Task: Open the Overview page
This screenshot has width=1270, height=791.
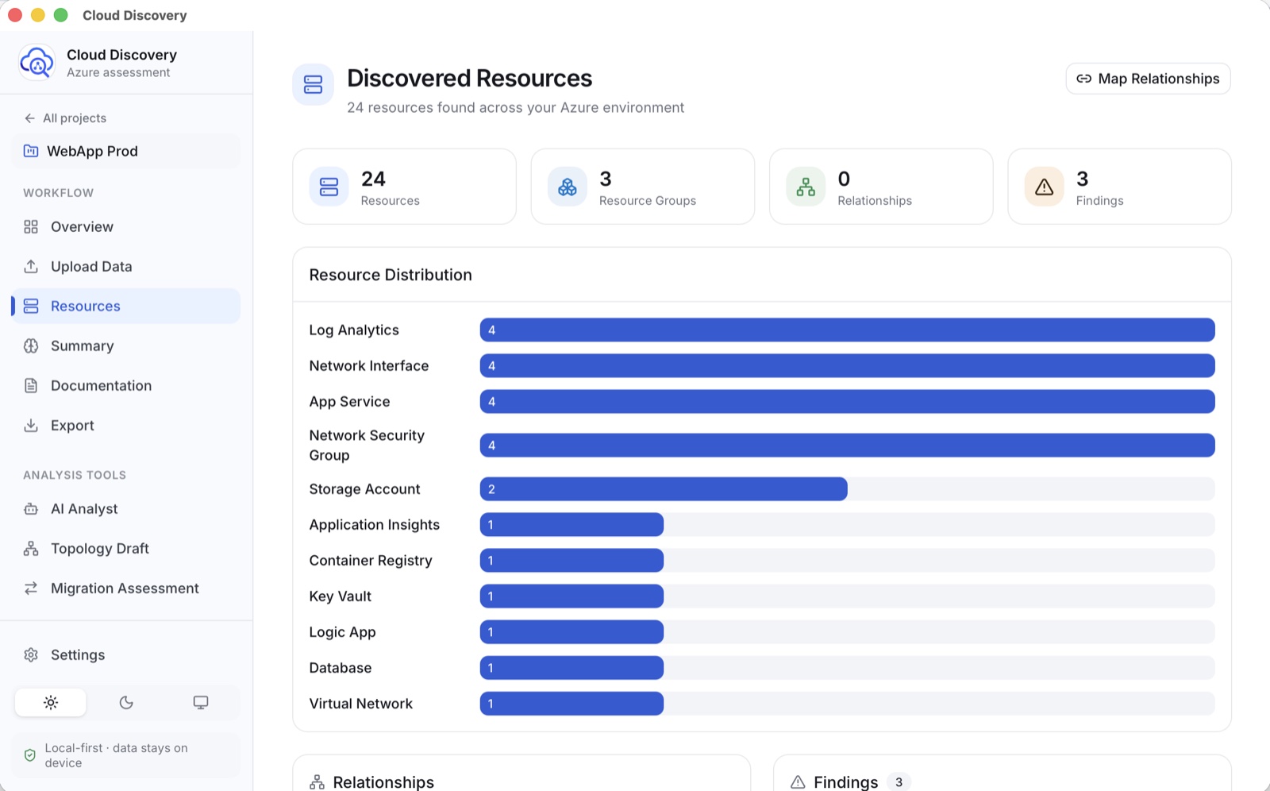Action: (x=126, y=227)
